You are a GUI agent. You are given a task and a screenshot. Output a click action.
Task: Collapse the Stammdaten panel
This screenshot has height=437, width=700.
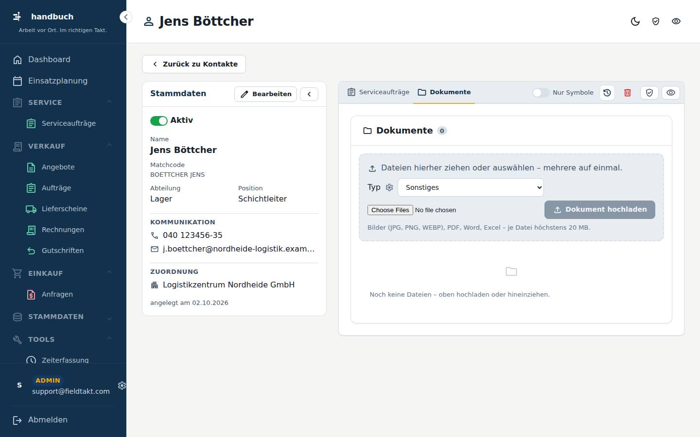pyautogui.click(x=309, y=94)
